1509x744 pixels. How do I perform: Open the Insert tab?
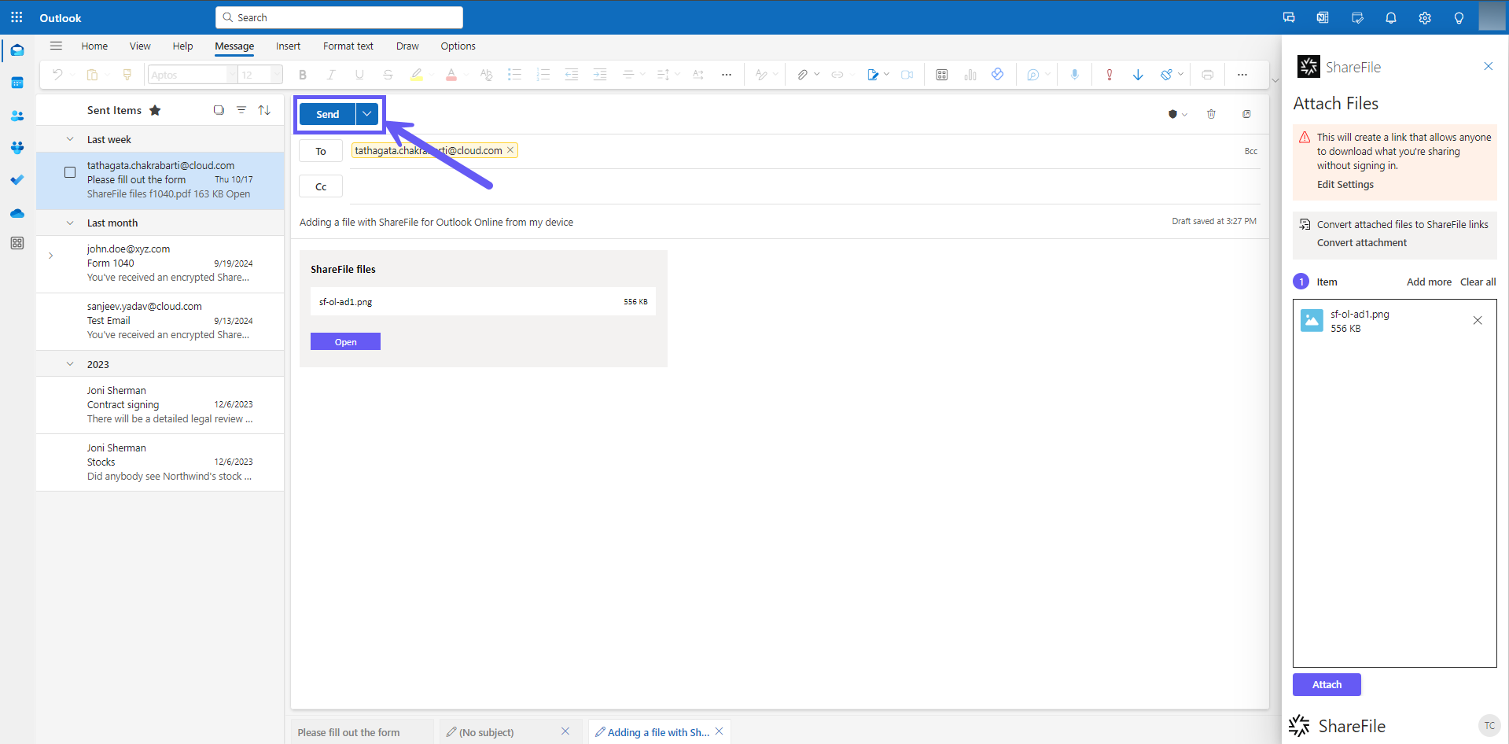tap(288, 46)
